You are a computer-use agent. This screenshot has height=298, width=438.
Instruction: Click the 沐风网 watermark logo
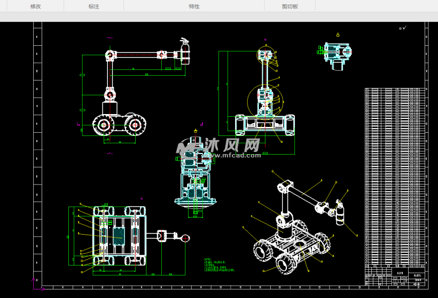coord(219,144)
